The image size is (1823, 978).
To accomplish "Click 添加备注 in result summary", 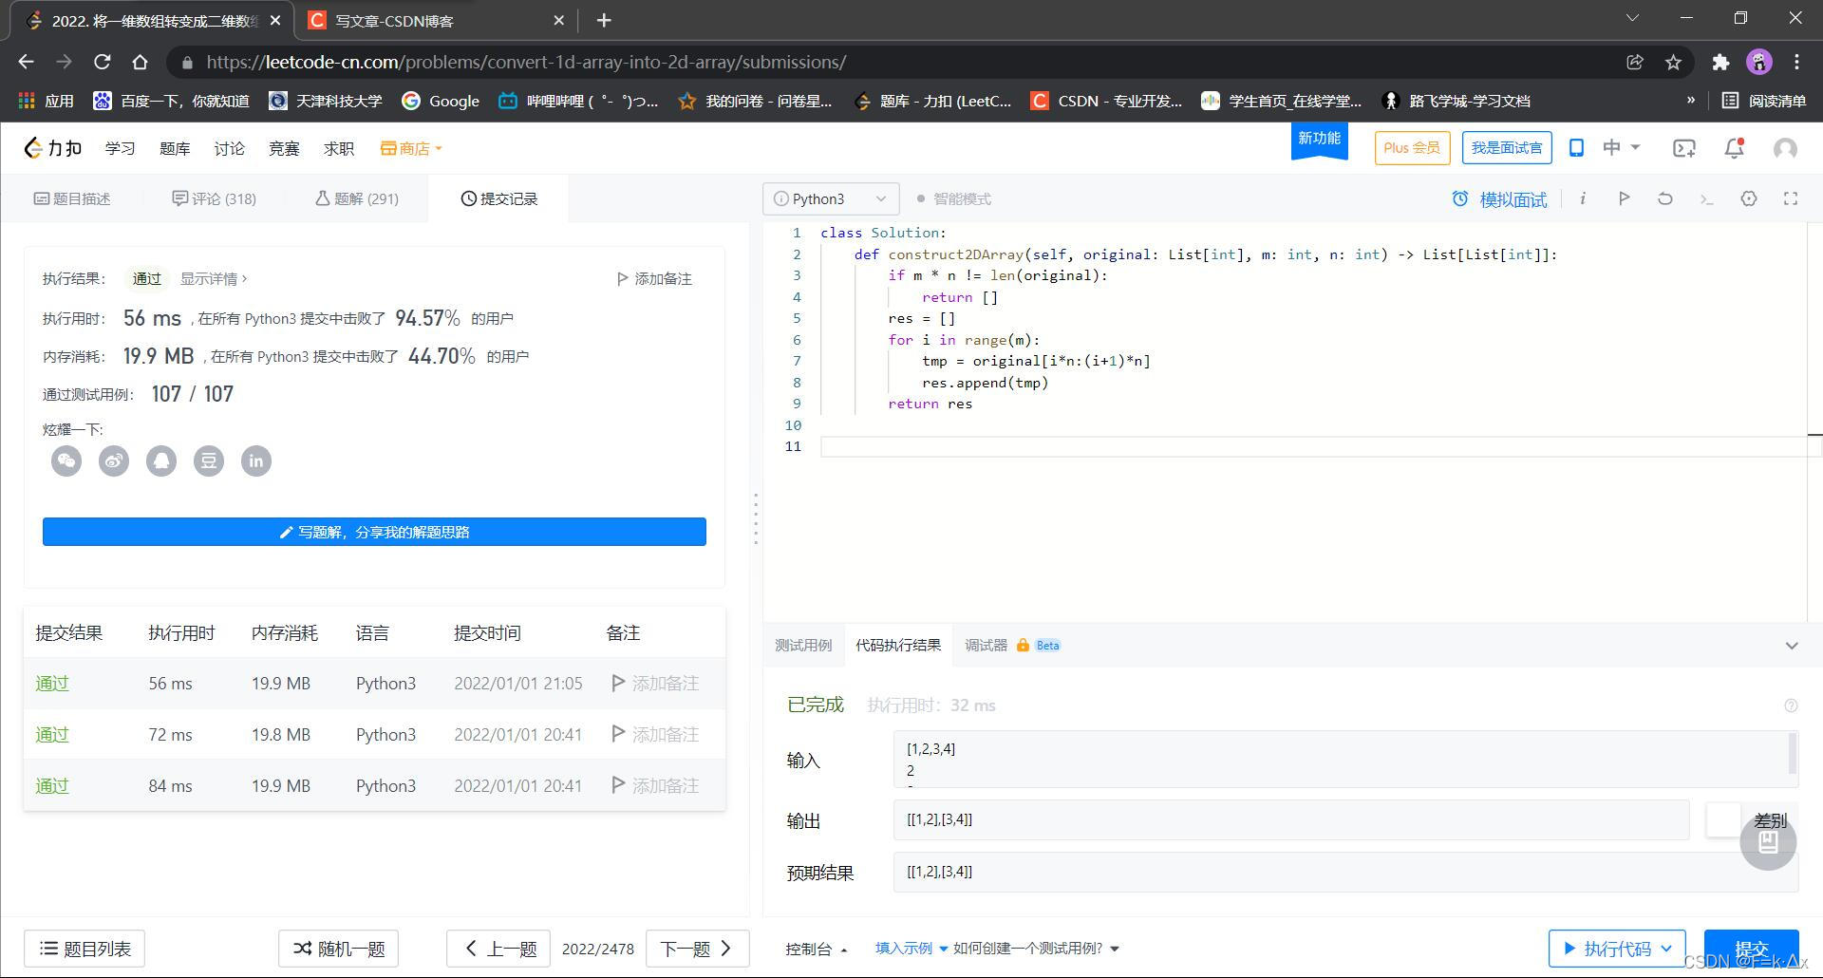I will coord(654,279).
